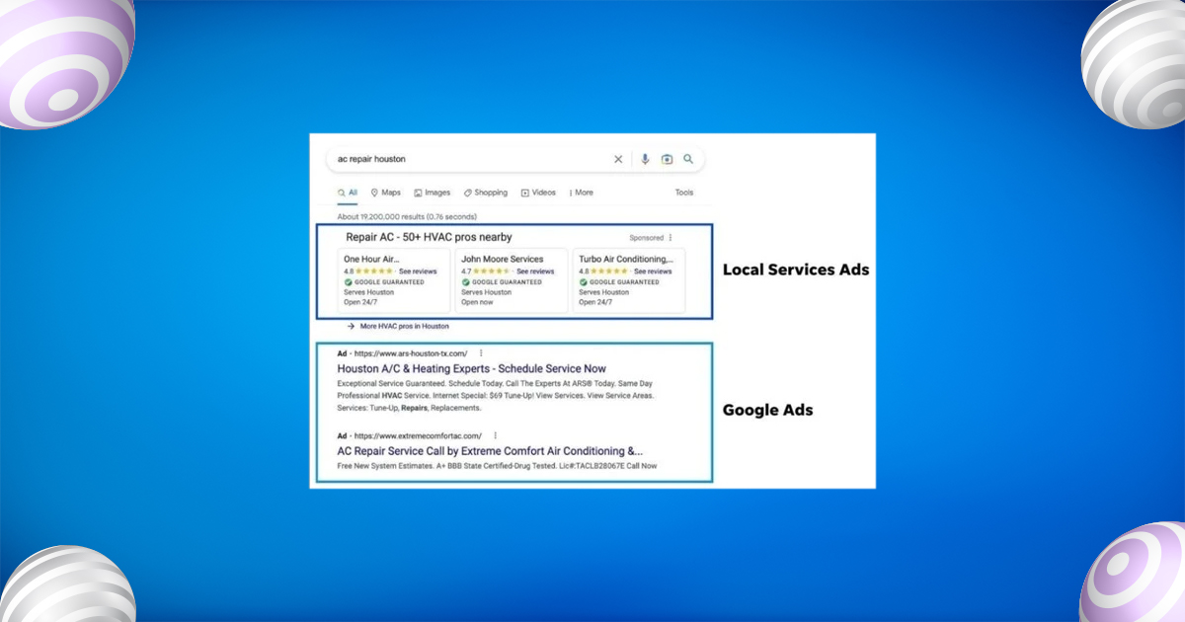The image size is (1185, 622).
Task: Clear the search box with the X icon
Action: click(x=618, y=159)
